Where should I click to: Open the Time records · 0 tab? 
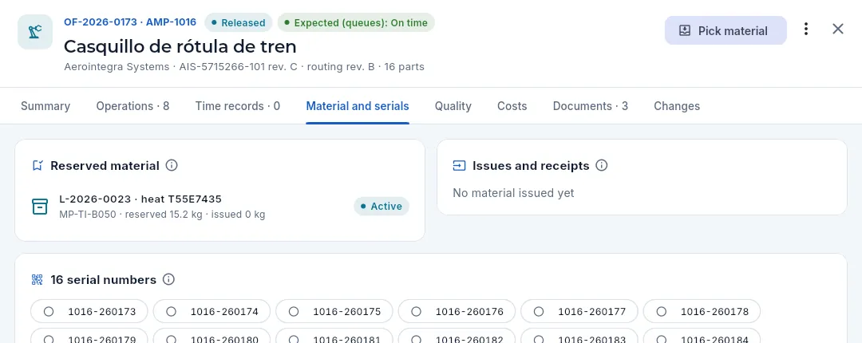coord(238,106)
